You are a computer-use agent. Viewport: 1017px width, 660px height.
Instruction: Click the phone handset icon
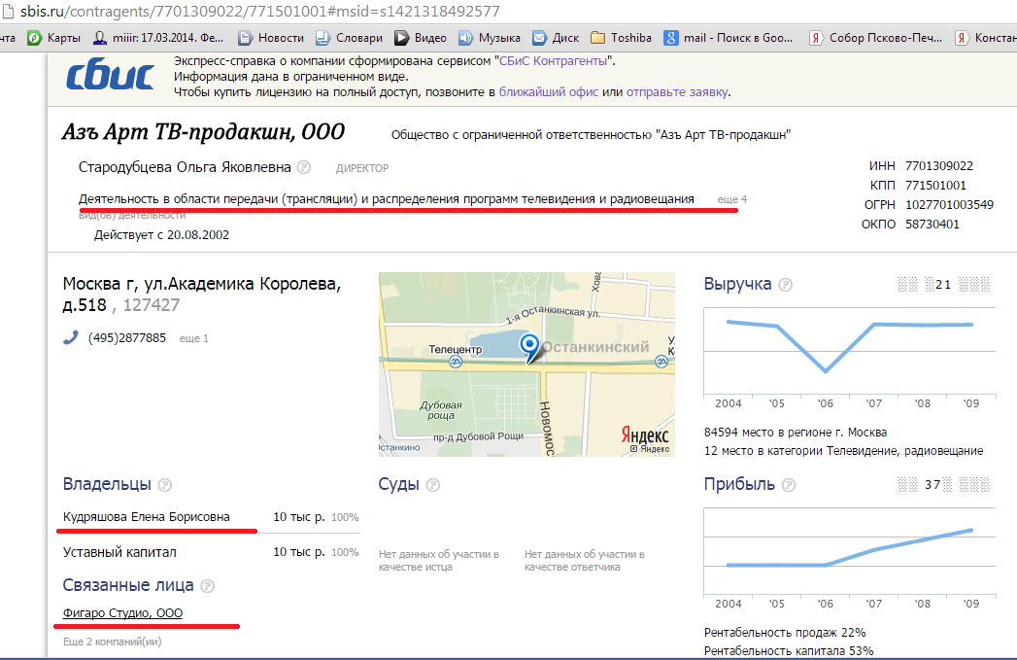(71, 338)
